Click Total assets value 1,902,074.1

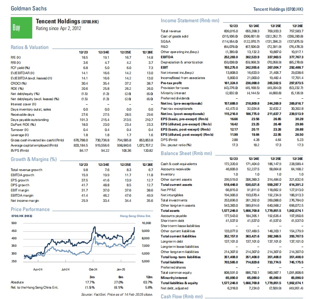(x=295, y=211)
